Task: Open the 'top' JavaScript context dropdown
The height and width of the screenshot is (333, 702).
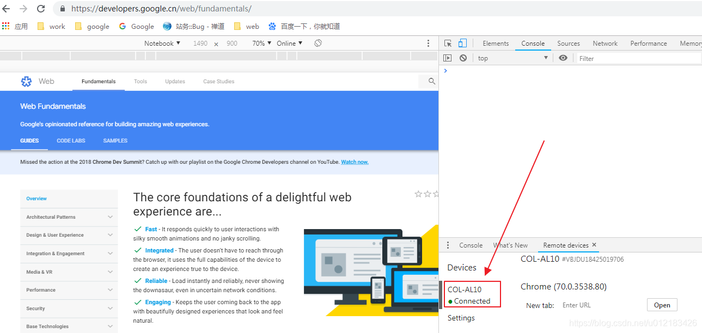Action: pos(513,58)
